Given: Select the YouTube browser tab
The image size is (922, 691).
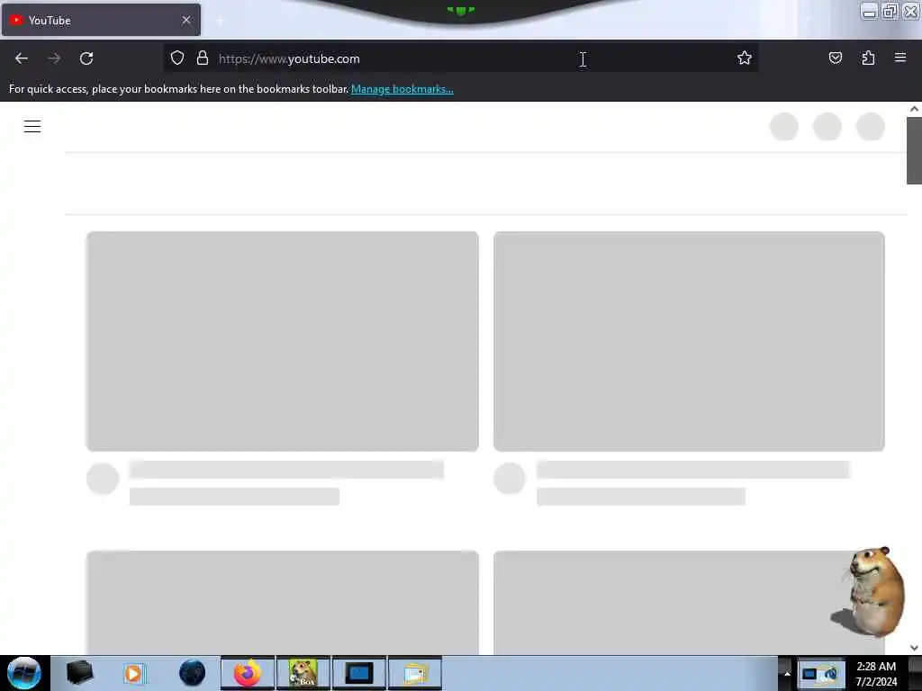Looking at the screenshot, I should tap(101, 20).
